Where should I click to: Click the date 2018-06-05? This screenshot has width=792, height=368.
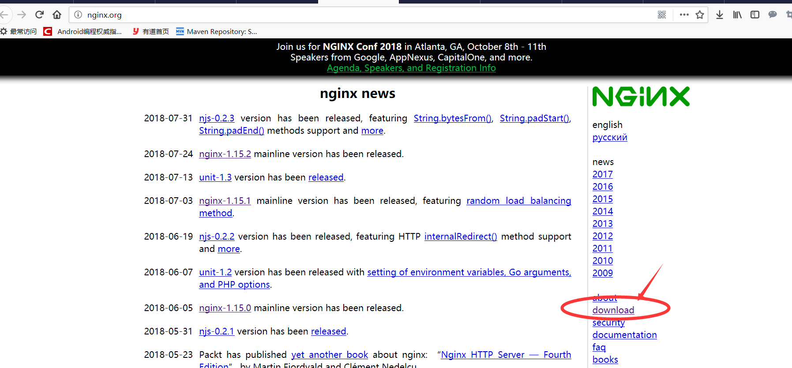(169, 308)
